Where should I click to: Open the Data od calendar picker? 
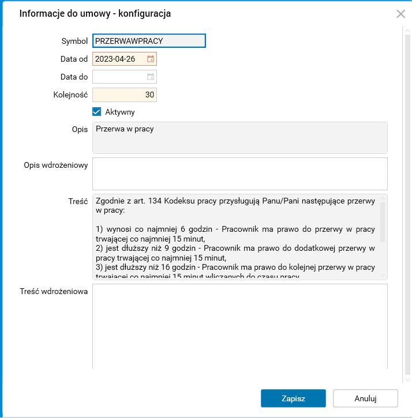pyautogui.click(x=151, y=59)
